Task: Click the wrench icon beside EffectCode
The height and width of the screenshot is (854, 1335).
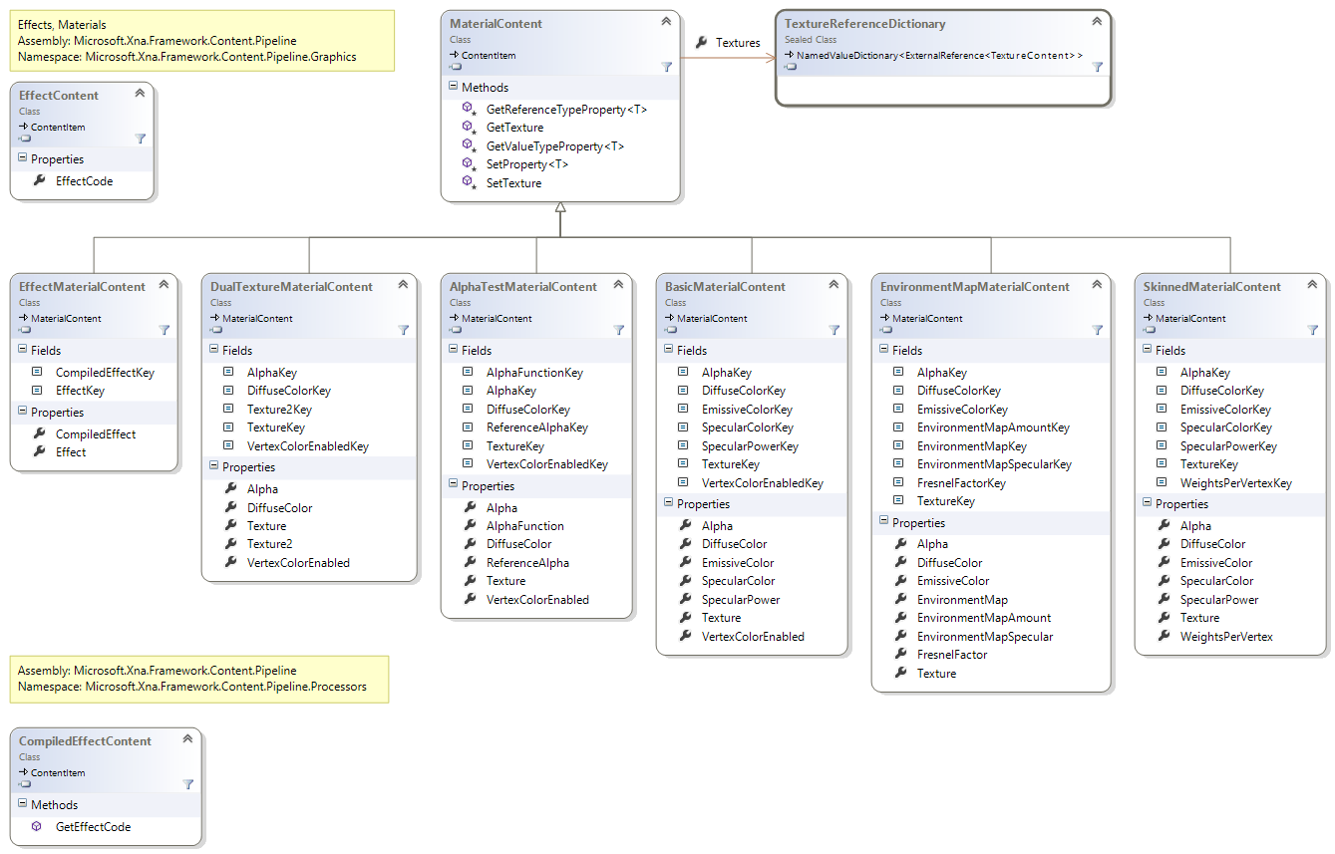Action: tap(38, 181)
